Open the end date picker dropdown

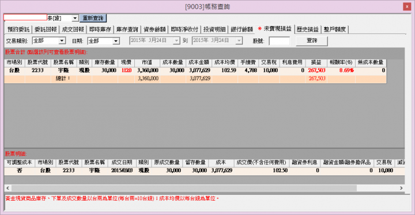pyautogui.click(x=239, y=41)
